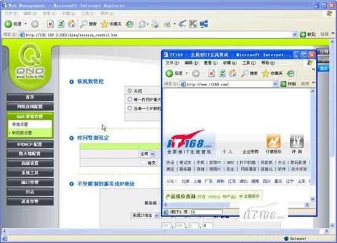This screenshot has height=243, width=337.
Task: Click the Print icon in main toolbar
Action: (x=155, y=24)
